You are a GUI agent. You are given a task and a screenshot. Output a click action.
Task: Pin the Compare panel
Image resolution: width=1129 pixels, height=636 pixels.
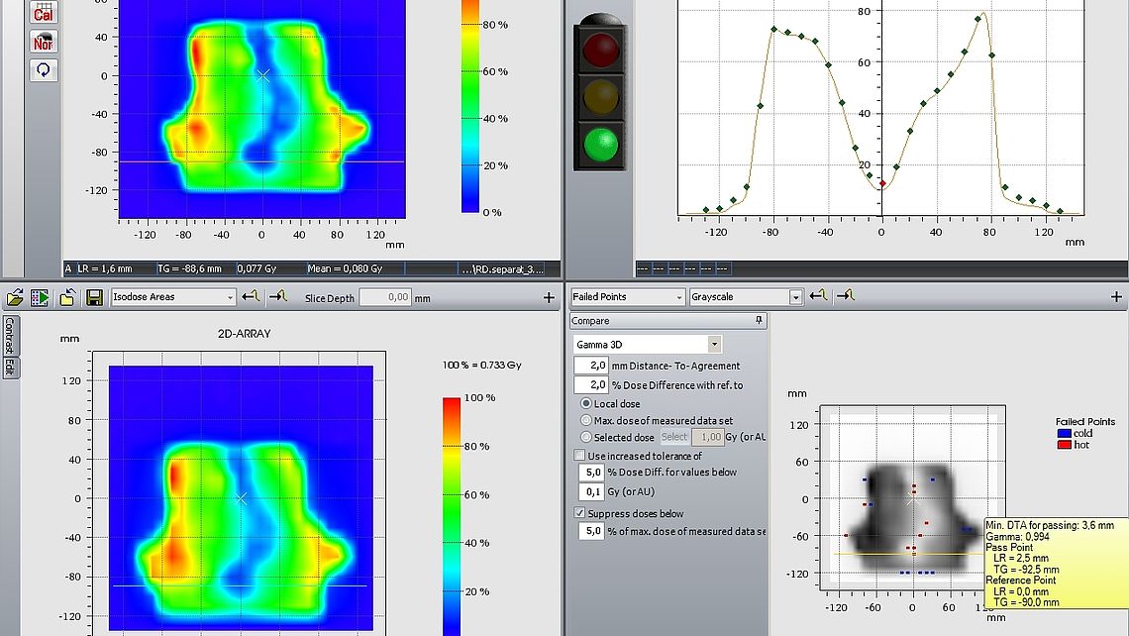759,319
